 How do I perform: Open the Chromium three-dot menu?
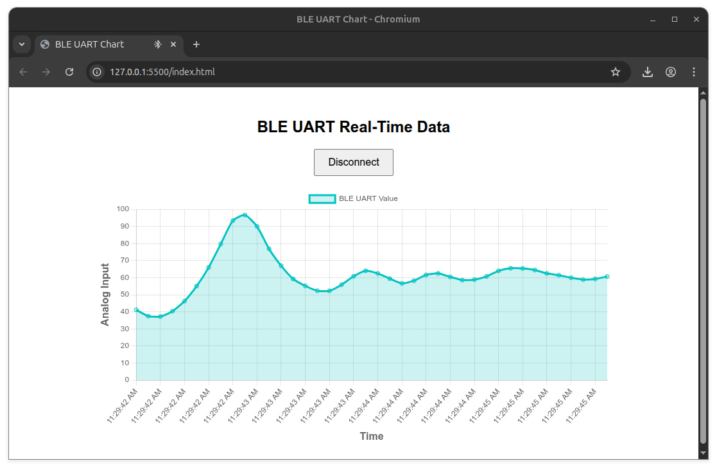694,72
